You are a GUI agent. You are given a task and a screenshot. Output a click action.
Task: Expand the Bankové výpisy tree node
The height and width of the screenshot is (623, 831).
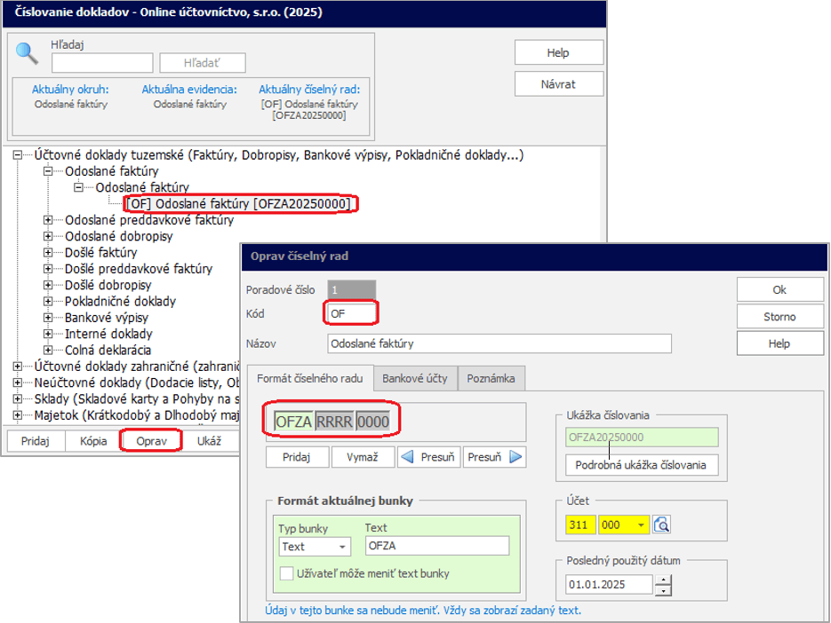[x=48, y=318]
